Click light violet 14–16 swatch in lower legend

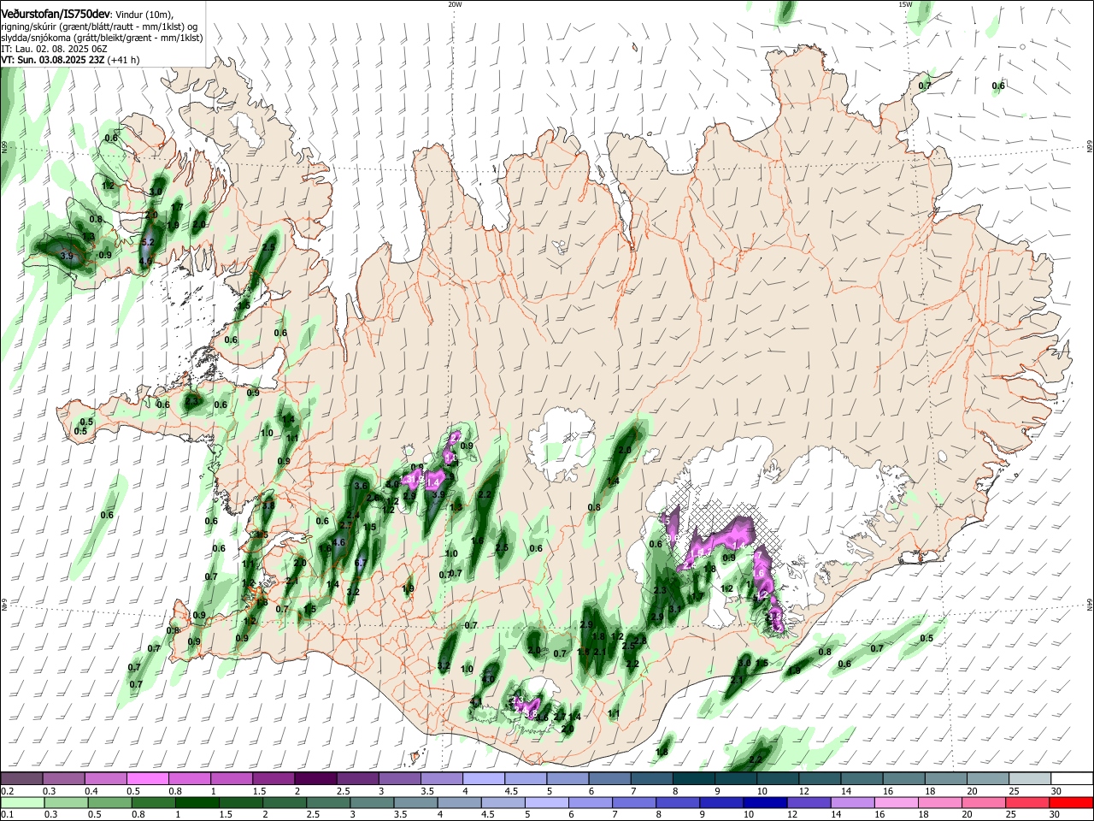point(853,803)
